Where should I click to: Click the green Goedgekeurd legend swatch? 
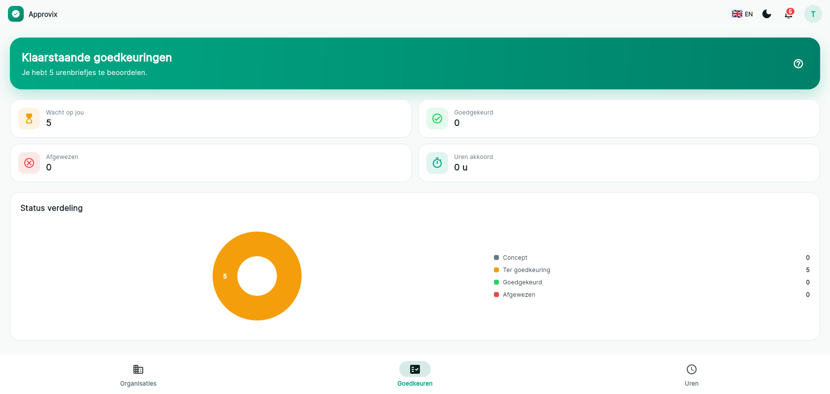497,282
